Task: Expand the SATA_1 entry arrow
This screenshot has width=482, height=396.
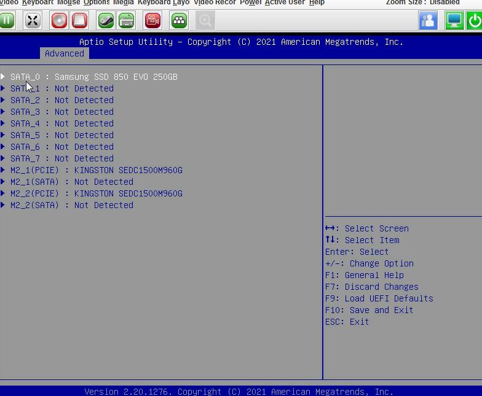Action: (2, 88)
